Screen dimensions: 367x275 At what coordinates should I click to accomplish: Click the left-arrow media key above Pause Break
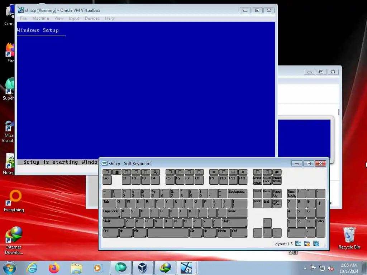pyautogui.click(x=277, y=172)
